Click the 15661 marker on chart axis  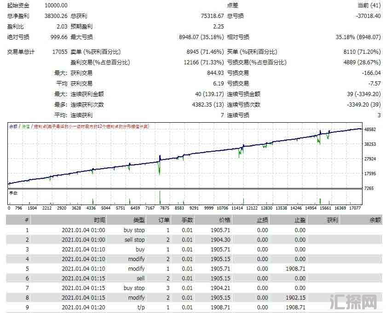(x=326, y=208)
